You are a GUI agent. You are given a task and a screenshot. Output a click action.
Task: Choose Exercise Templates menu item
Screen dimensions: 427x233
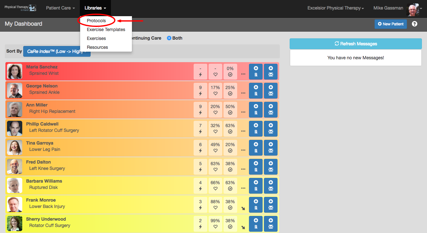point(106,29)
